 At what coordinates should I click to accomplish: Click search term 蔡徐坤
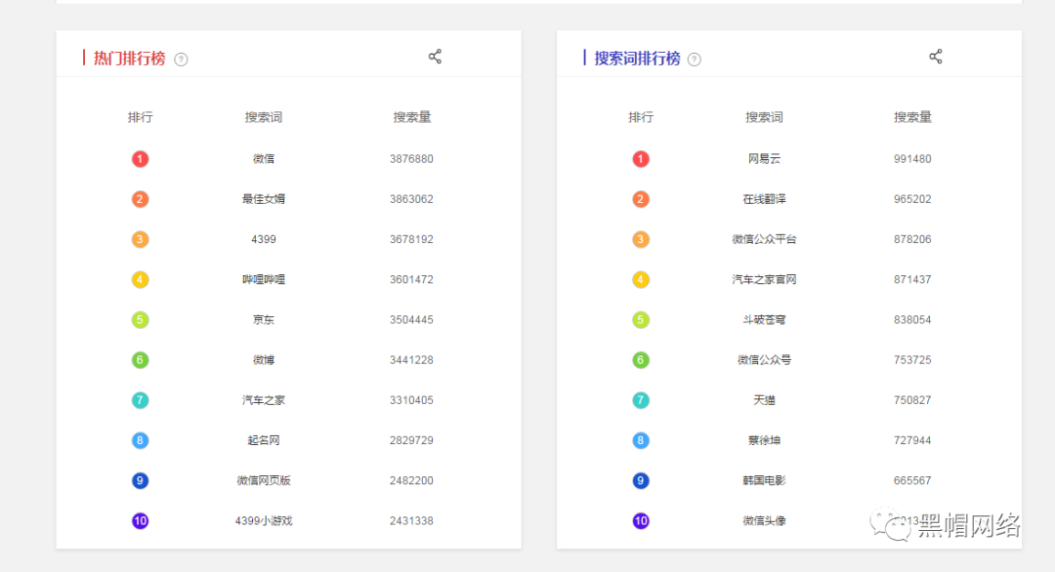(764, 440)
